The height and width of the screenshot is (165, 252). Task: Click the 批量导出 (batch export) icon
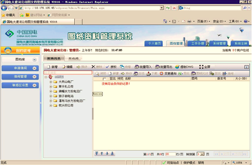(x=157, y=67)
